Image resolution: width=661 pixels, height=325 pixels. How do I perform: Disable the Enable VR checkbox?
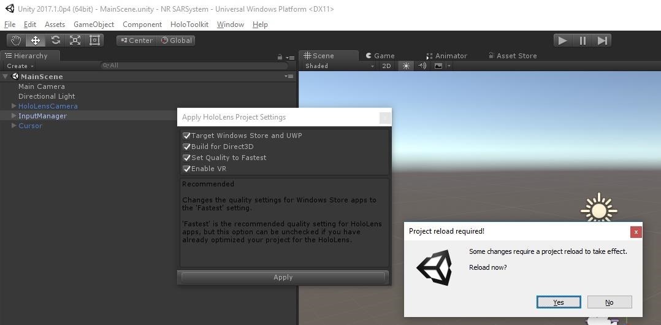point(187,169)
